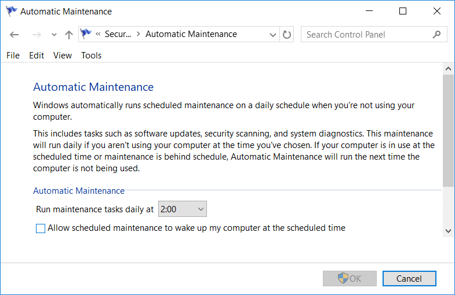This screenshot has height=295, width=455.
Task: Click the Back navigation arrow
Action: point(14,35)
